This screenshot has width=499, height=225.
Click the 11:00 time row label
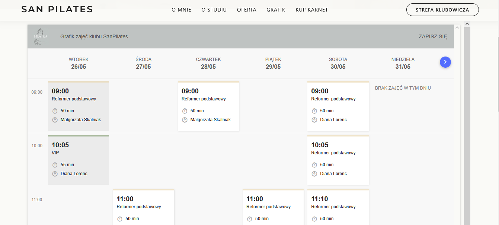click(x=37, y=200)
